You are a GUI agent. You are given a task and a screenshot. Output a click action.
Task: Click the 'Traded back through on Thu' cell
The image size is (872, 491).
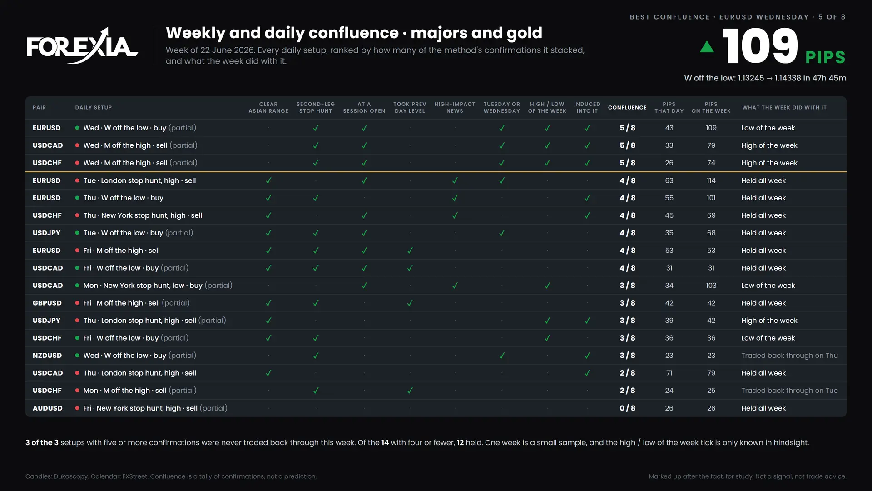click(789, 356)
